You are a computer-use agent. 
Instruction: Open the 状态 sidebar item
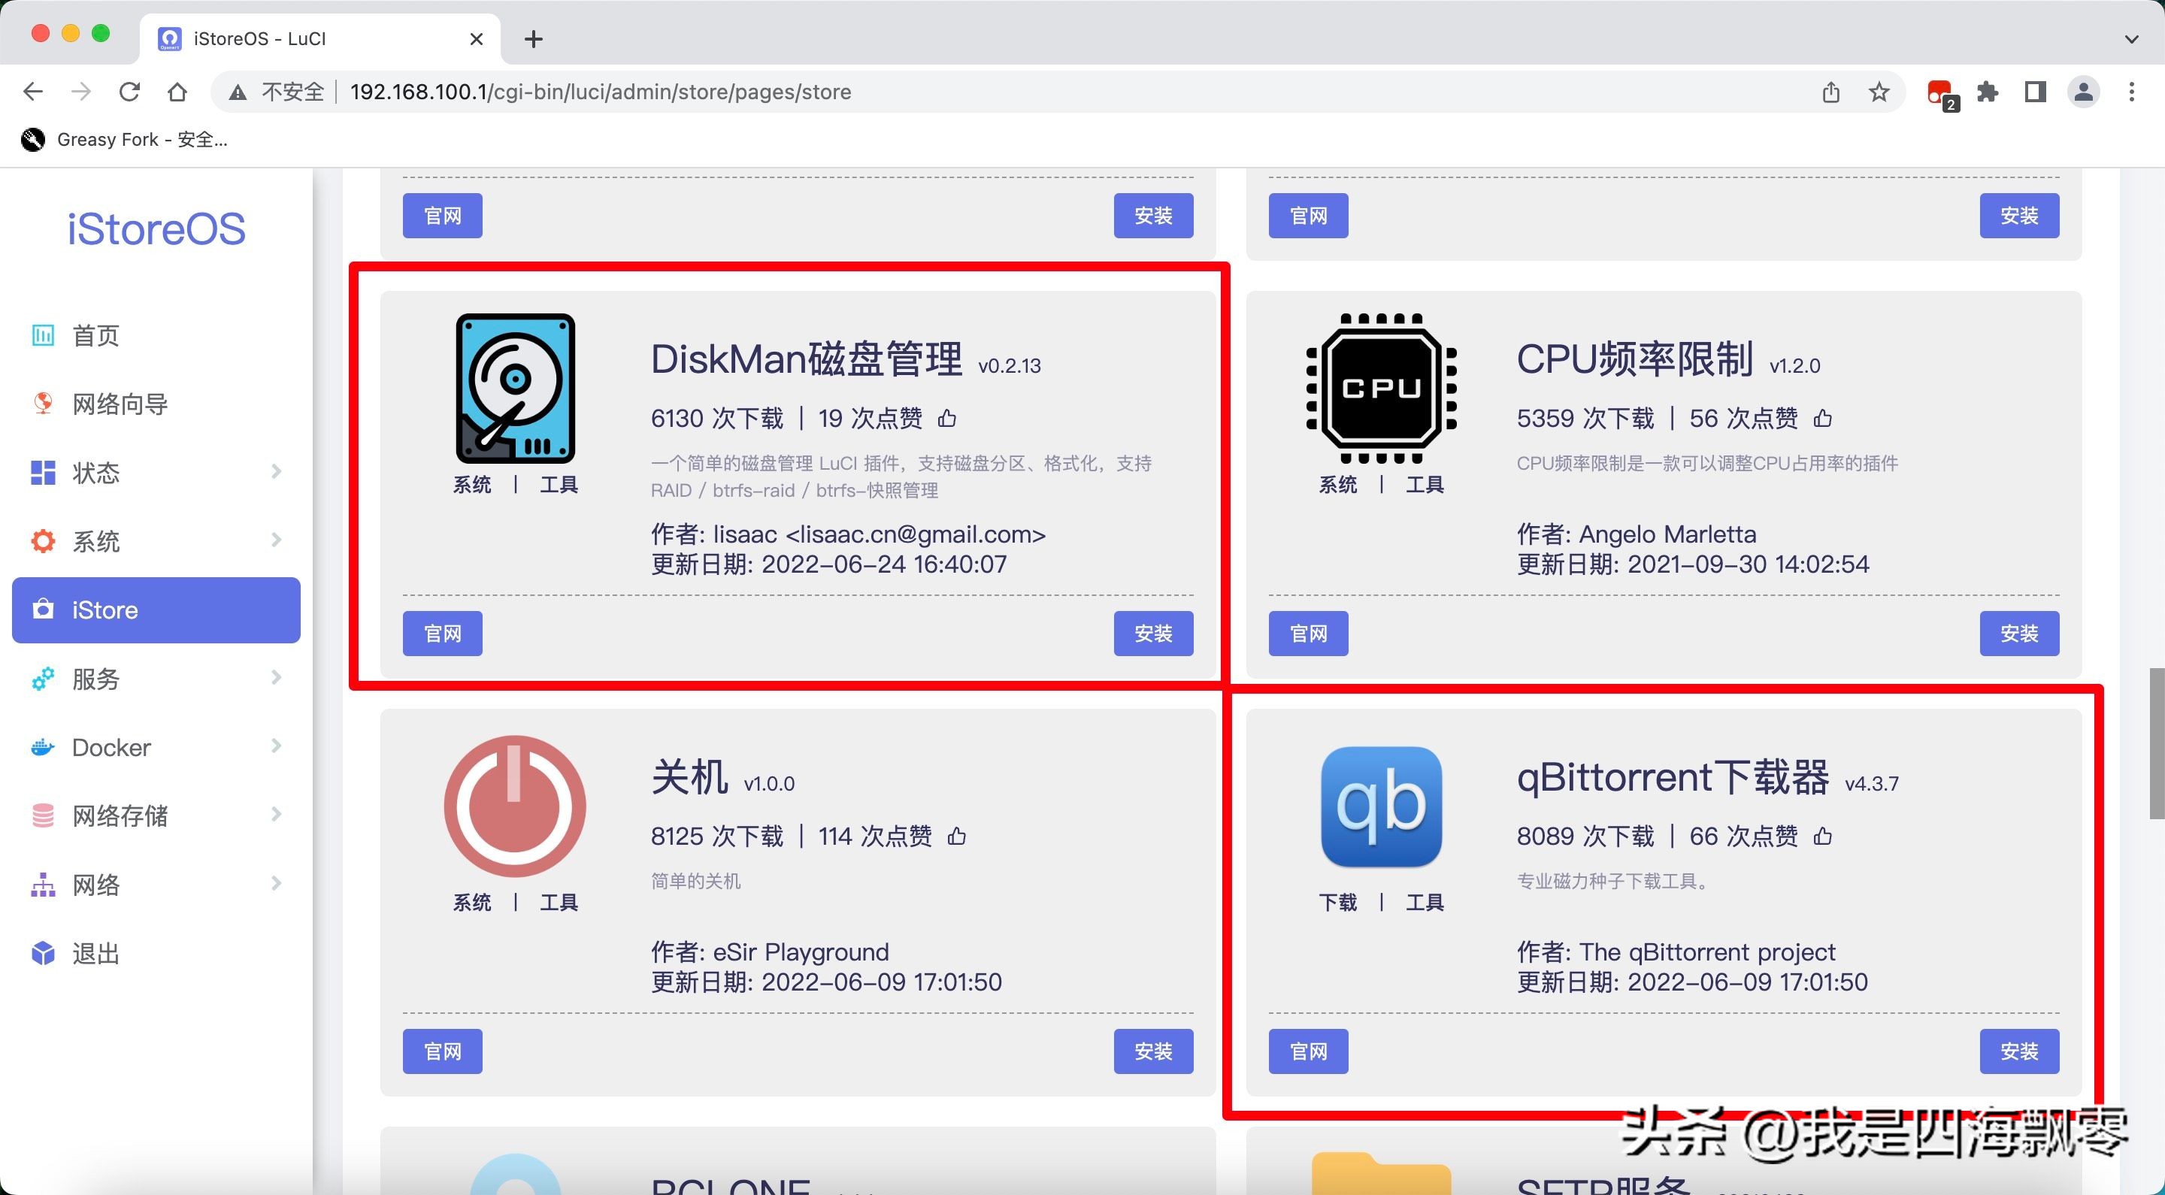[x=156, y=472]
